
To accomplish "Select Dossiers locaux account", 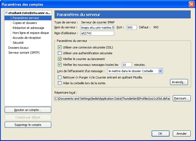I will click(x=18, y=48).
